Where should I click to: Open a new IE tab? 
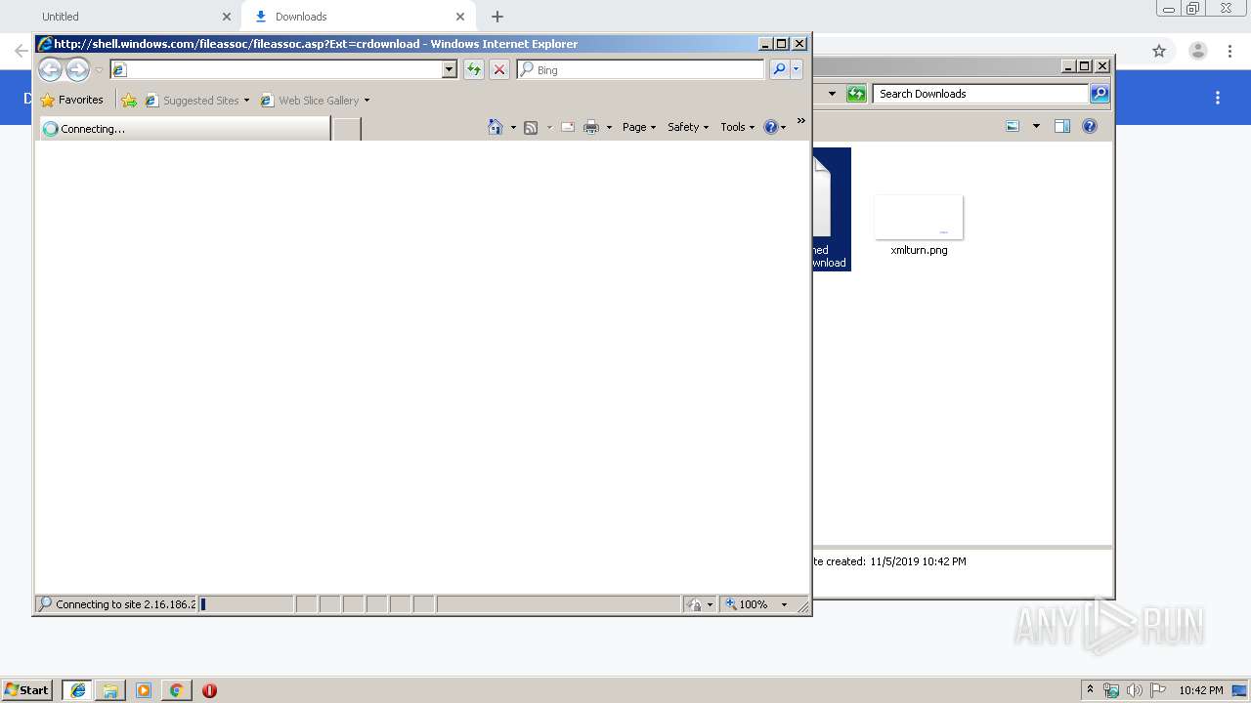(x=347, y=128)
